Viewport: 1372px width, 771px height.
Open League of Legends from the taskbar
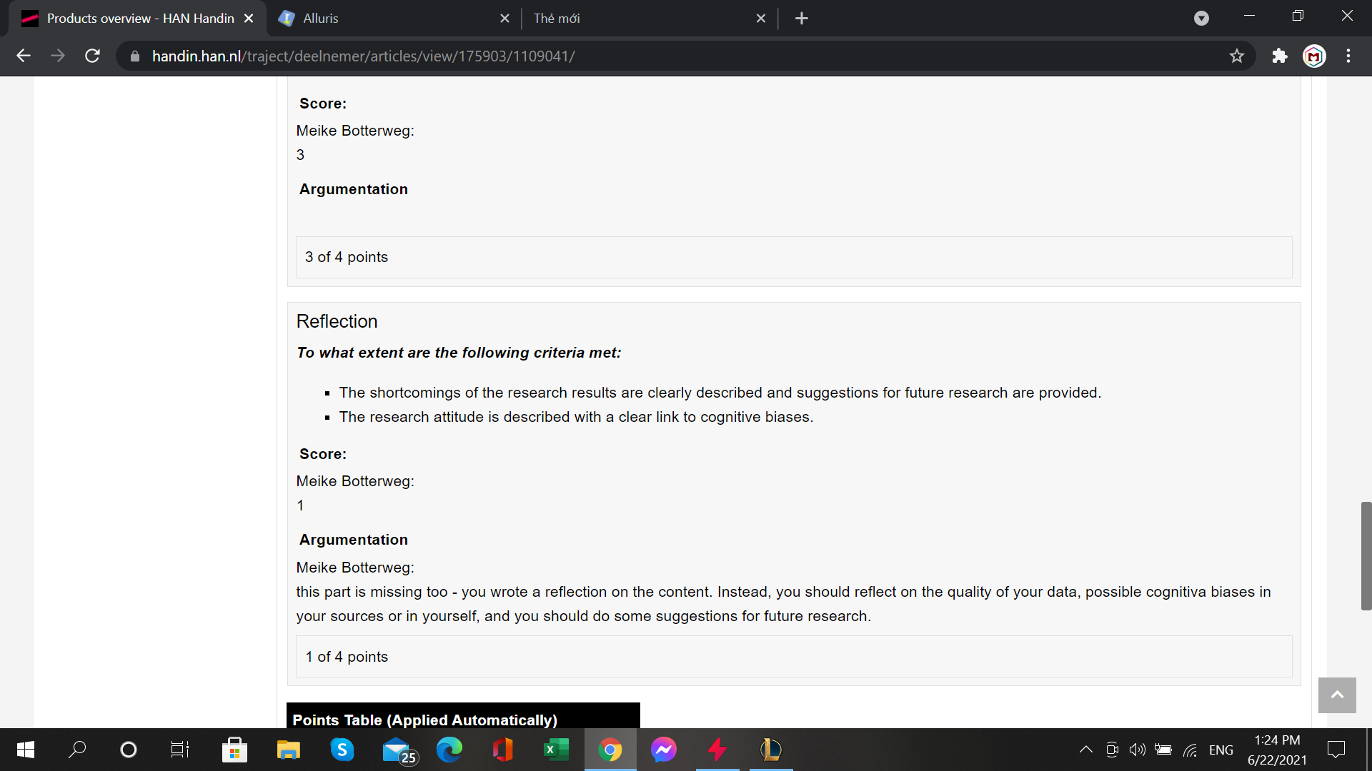tap(771, 750)
